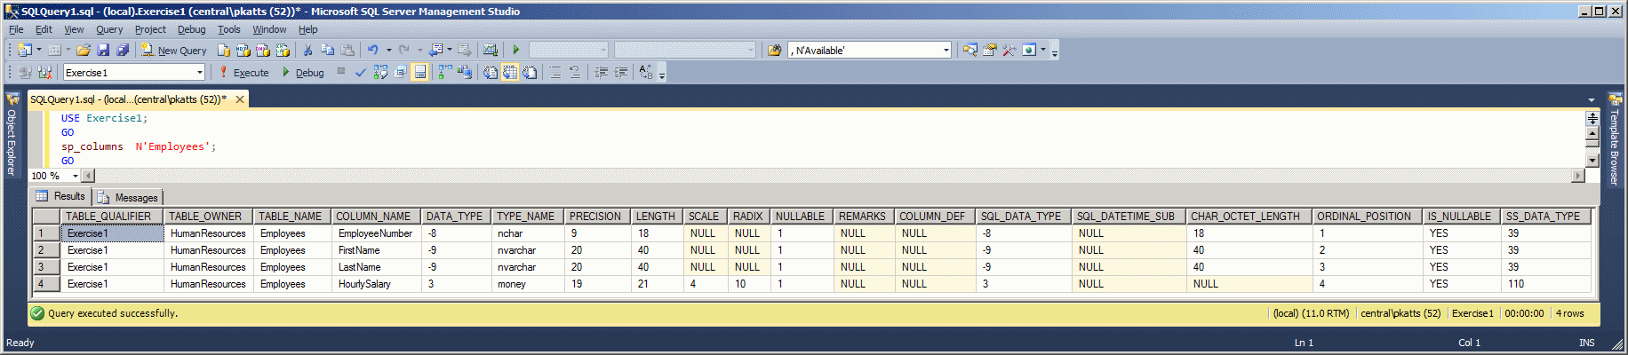
Task: Open the Debug menu
Action: tap(191, 29)
